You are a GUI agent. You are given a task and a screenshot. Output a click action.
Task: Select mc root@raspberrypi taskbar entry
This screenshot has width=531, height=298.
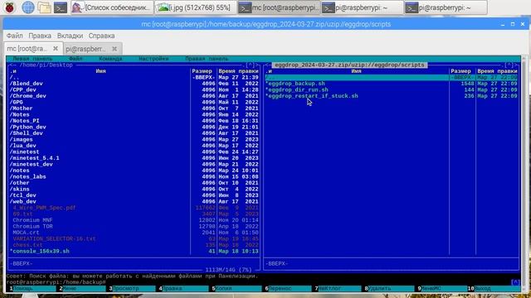(280, 7)
